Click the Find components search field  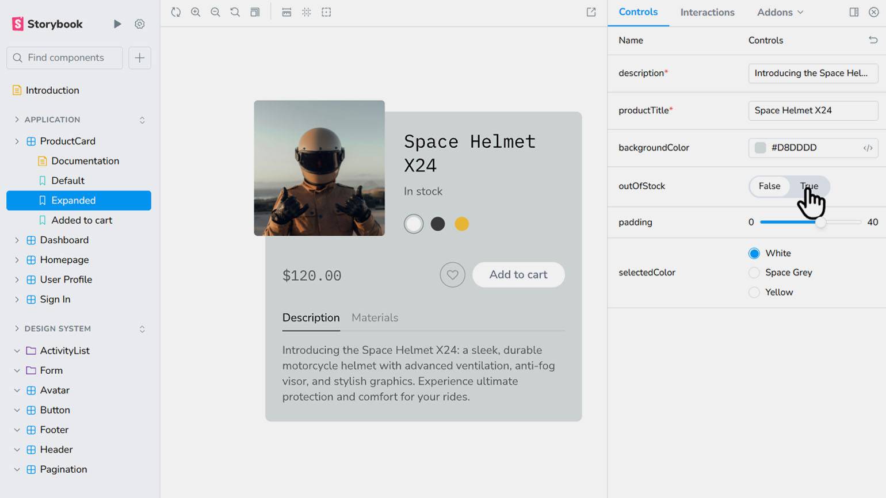point(64,58)
